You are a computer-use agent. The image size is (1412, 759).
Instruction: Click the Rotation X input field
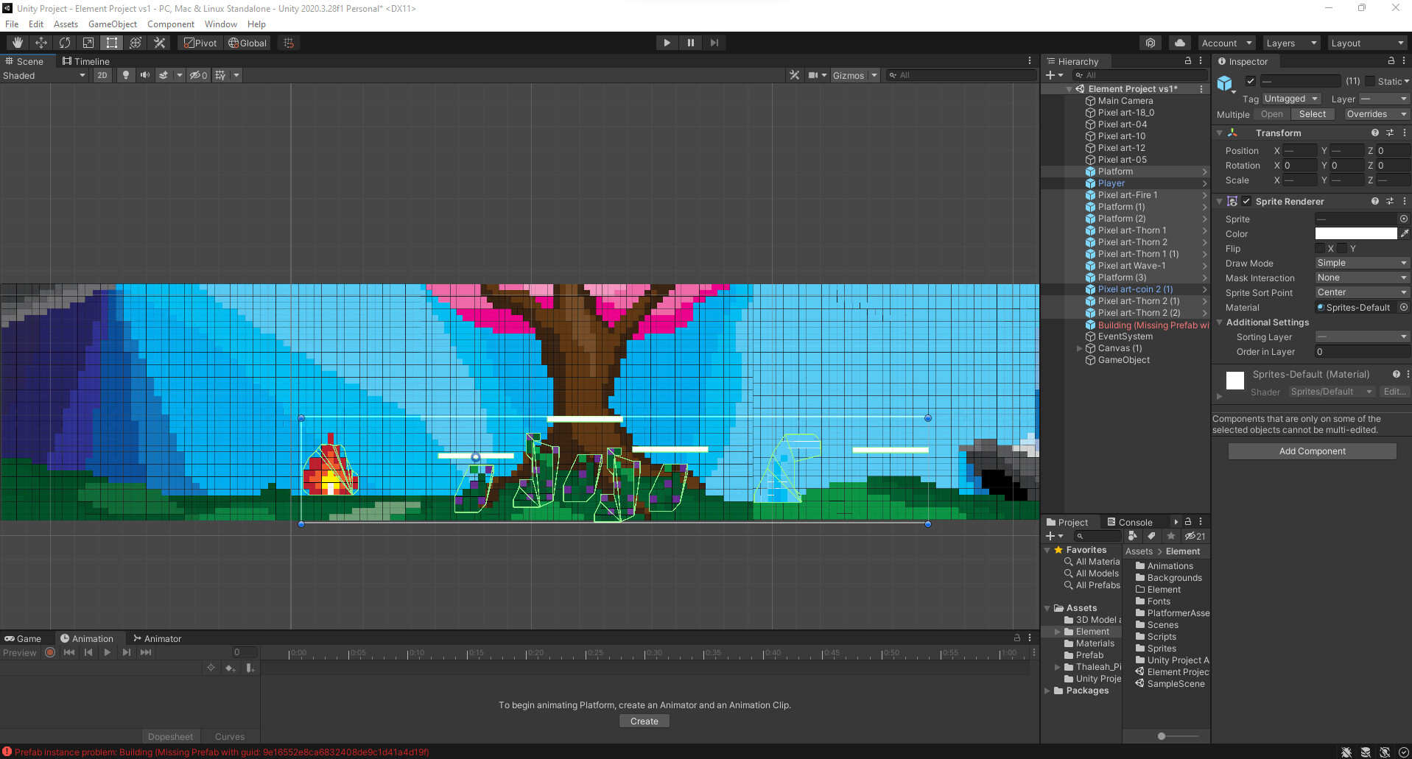click(1299, 165)
